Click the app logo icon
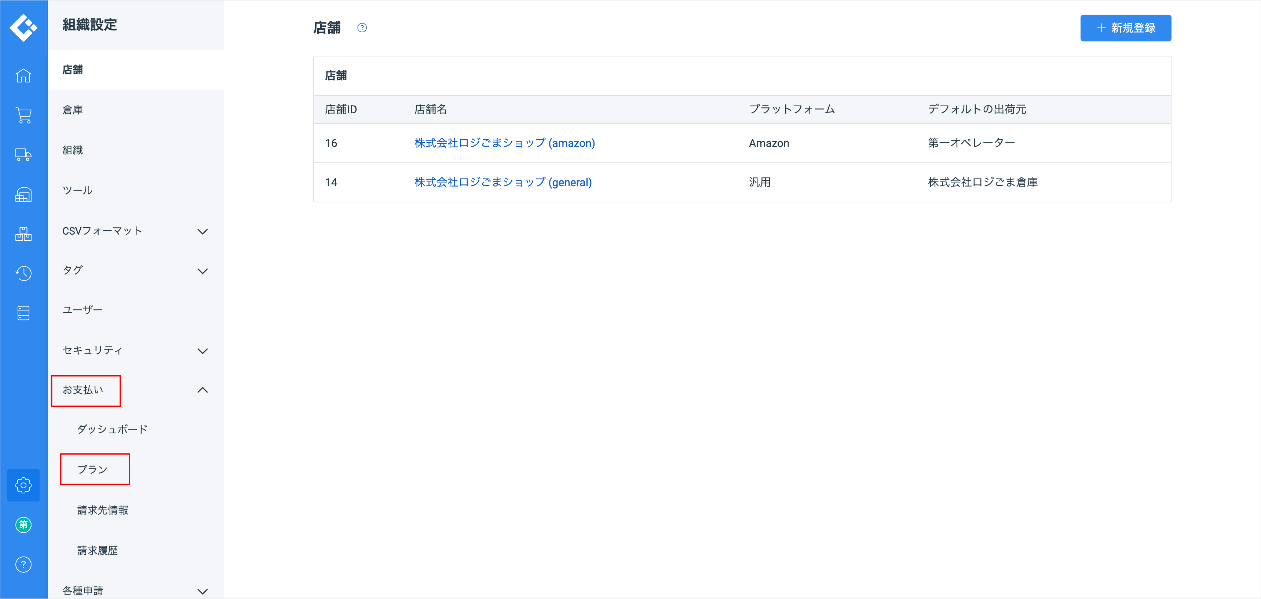 [x=23, y=28]
